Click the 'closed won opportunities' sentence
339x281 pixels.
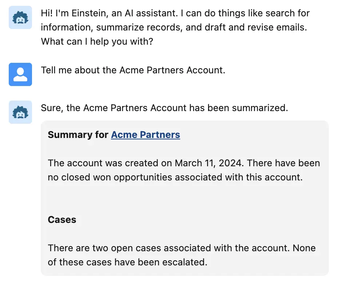pos(175,177)
